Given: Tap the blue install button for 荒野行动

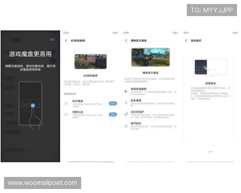Looking at the screenshot, I should [113, 115].
